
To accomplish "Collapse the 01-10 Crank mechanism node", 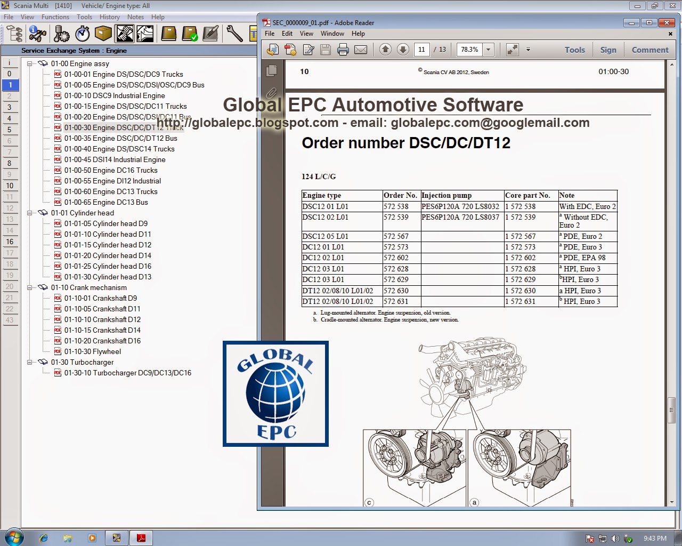I will click(x=30, y=287).
